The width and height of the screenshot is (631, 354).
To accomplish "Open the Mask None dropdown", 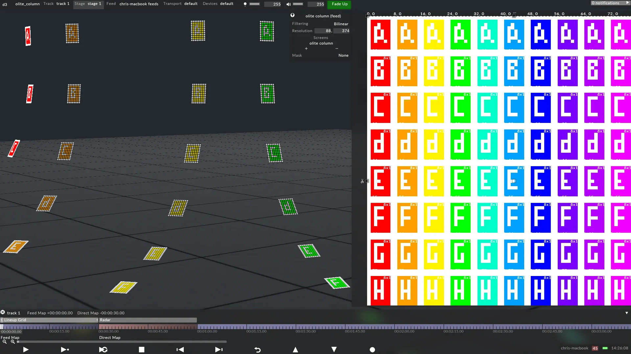I will [343, 55].
